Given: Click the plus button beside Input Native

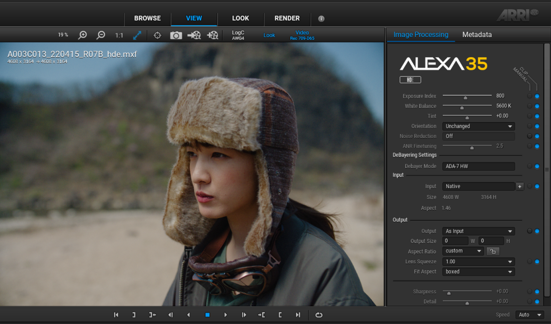Looking at the screenshot, I should 520,187.
